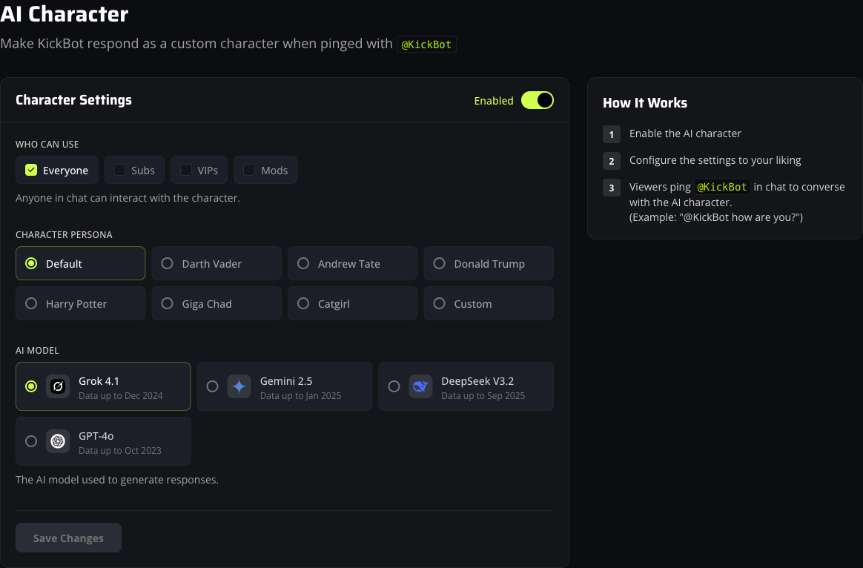Uncheck the Everyone checkbox
The height and width of the screenshot is (568, 863).
[x=31, y=170]
